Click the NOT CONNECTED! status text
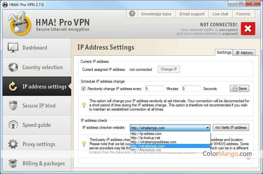263x174 pixels. point(219,25)
